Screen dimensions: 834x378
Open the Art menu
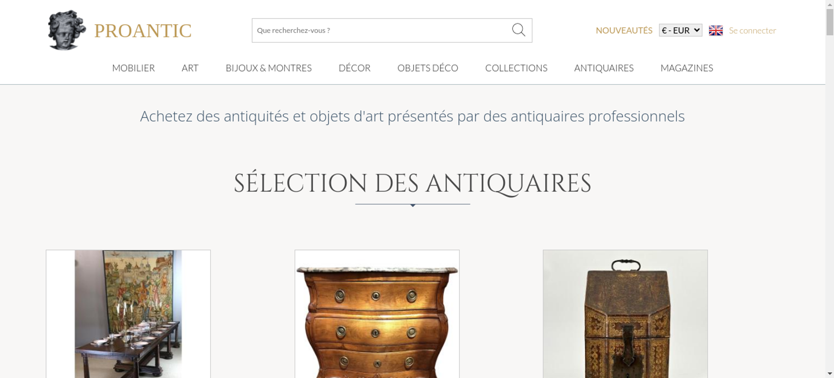(190, 68)
